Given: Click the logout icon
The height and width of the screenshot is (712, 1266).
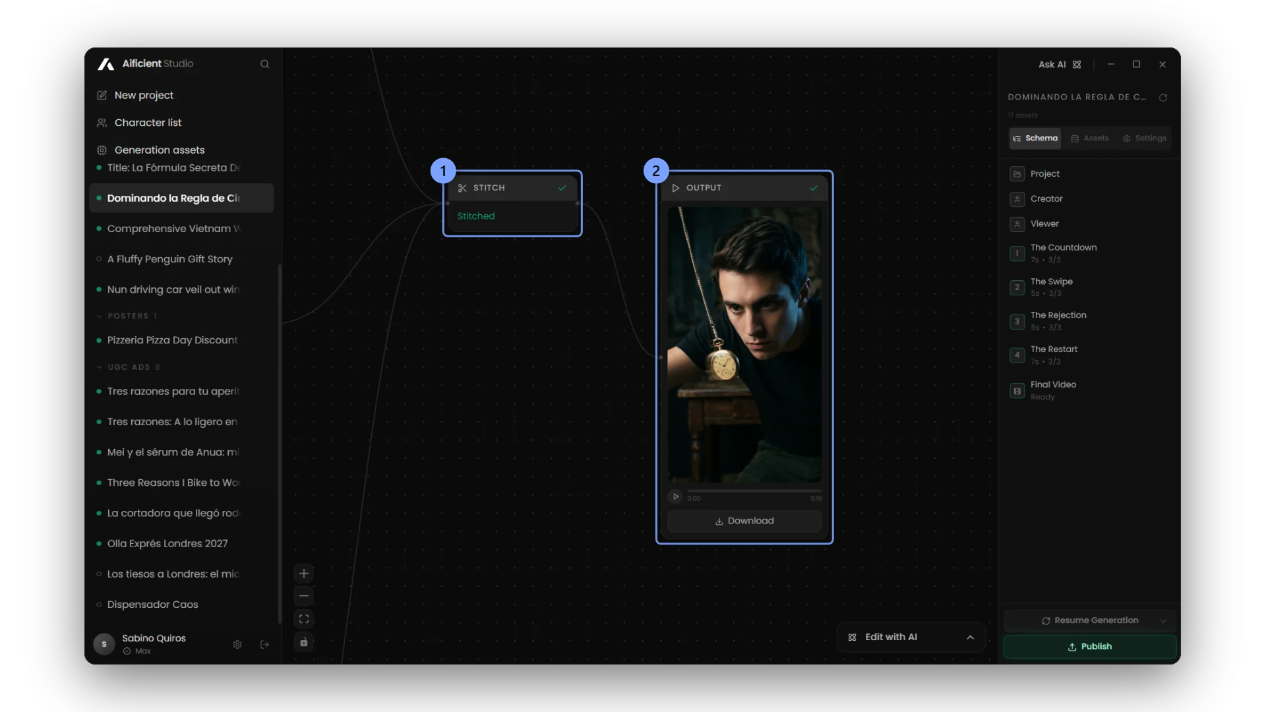Looking at the screenshot, I should (x=264, y=644).
